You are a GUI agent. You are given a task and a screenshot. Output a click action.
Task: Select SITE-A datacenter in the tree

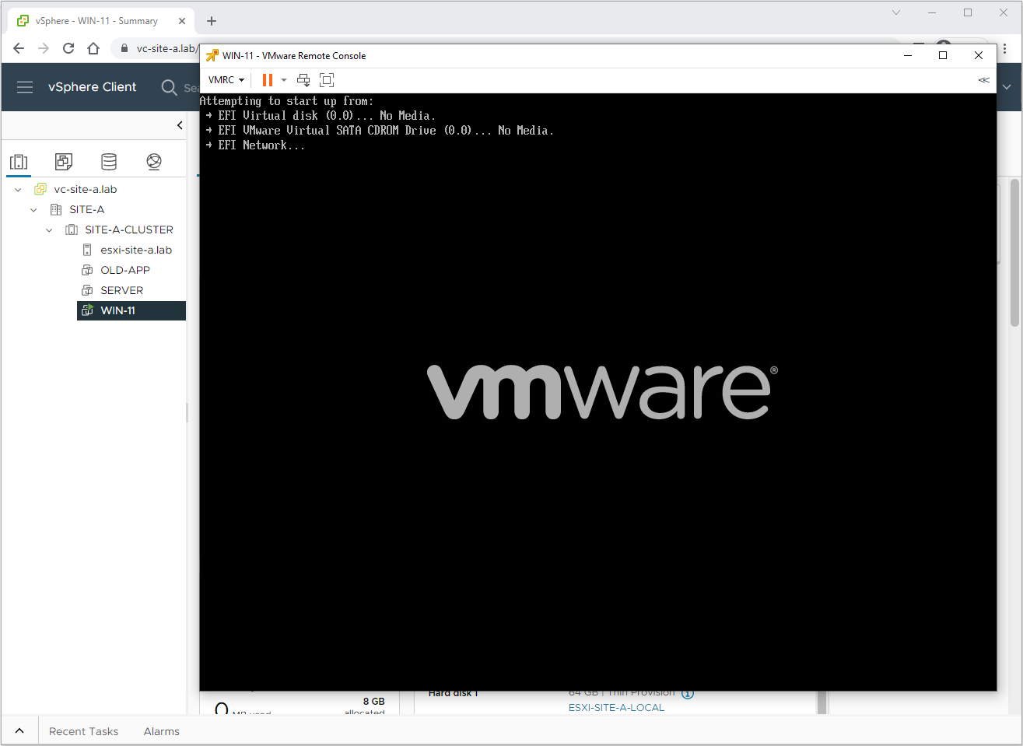[86, 209]
